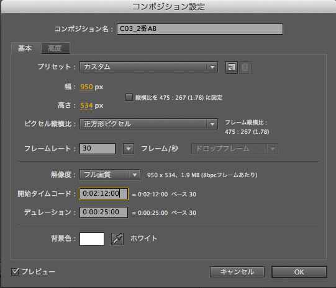Click the delete preset trash icon

click(x=245, y=68)
